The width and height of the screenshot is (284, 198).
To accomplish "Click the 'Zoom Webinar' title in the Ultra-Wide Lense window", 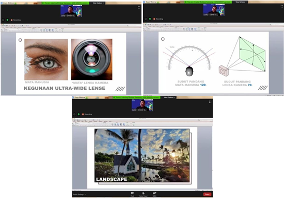I will tap(8, 3).
